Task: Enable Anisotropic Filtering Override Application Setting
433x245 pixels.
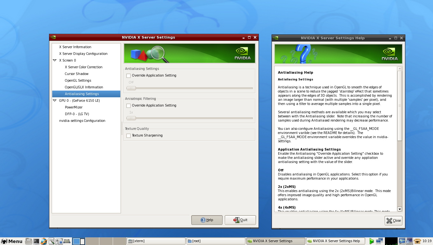Action: pos(128,106)
